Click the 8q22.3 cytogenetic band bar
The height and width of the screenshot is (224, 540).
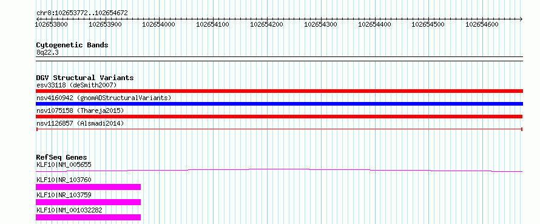click(279, 59)
